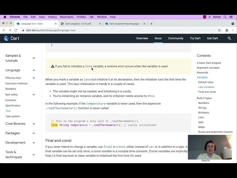Viewport: 237px width, 178px height.
Task: Switch to the DartLangSpec-v2.10.pdf tab
Action: [x=80, y=24]
